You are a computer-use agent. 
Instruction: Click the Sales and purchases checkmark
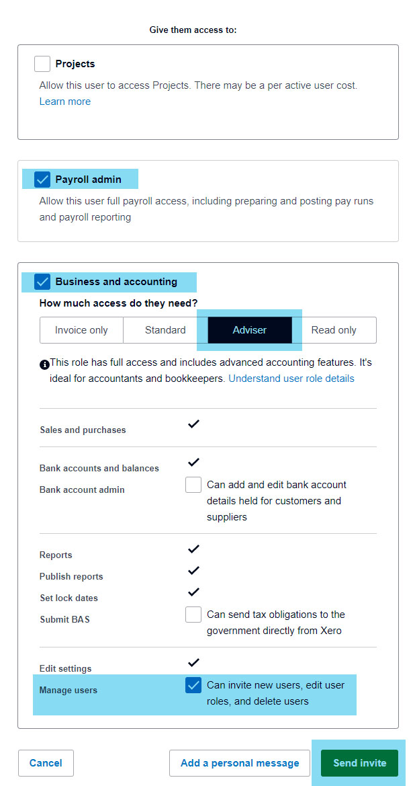[x=193, y=424]
